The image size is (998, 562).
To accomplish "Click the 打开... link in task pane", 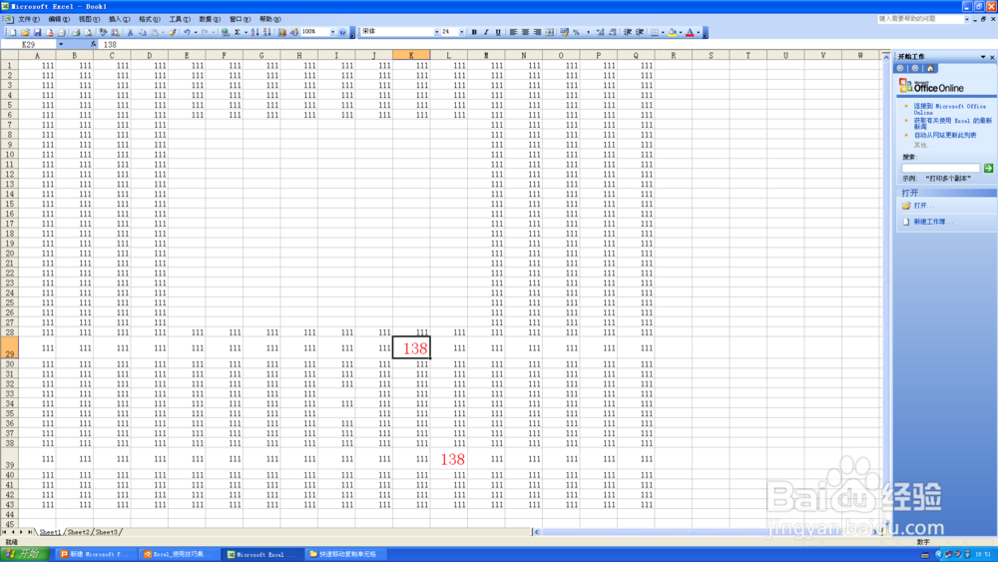I will pyautogui.click(x=924, y=206).
